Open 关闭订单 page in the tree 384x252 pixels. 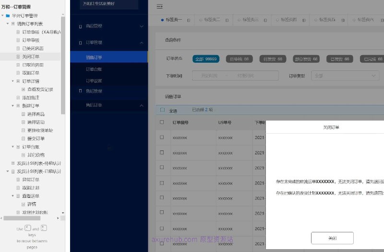click(x=31, y=57)
